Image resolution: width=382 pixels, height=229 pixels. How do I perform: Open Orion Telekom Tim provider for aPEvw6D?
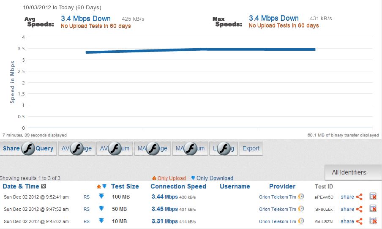click(x=278, y=197)
